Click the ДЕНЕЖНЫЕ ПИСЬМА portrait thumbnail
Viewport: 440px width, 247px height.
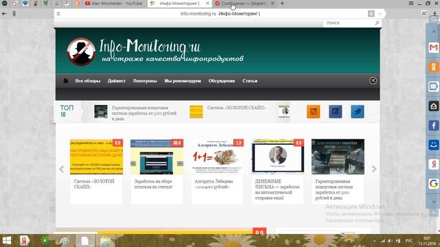pyautogui.click(x=278, y=156)
